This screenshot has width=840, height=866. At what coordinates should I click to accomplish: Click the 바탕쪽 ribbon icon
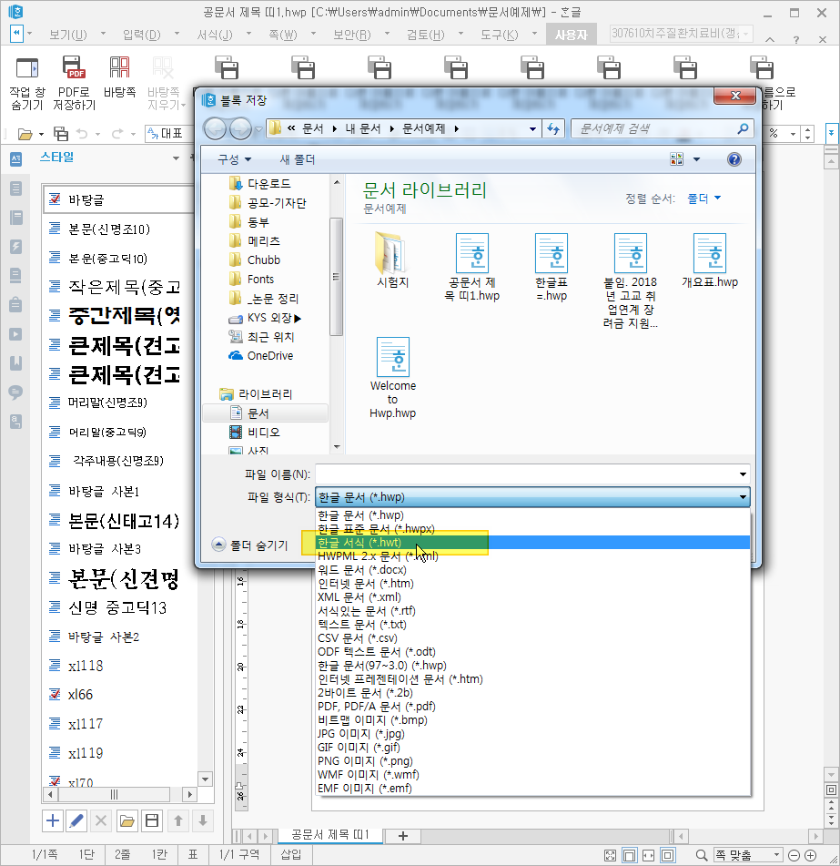pos(120,67)
